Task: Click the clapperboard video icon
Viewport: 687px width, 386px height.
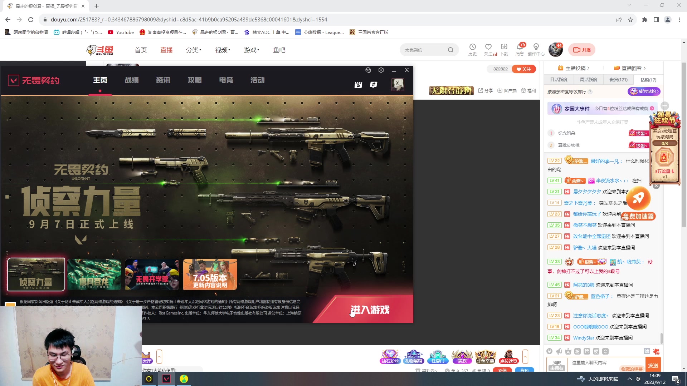Action: coord(358,85)
